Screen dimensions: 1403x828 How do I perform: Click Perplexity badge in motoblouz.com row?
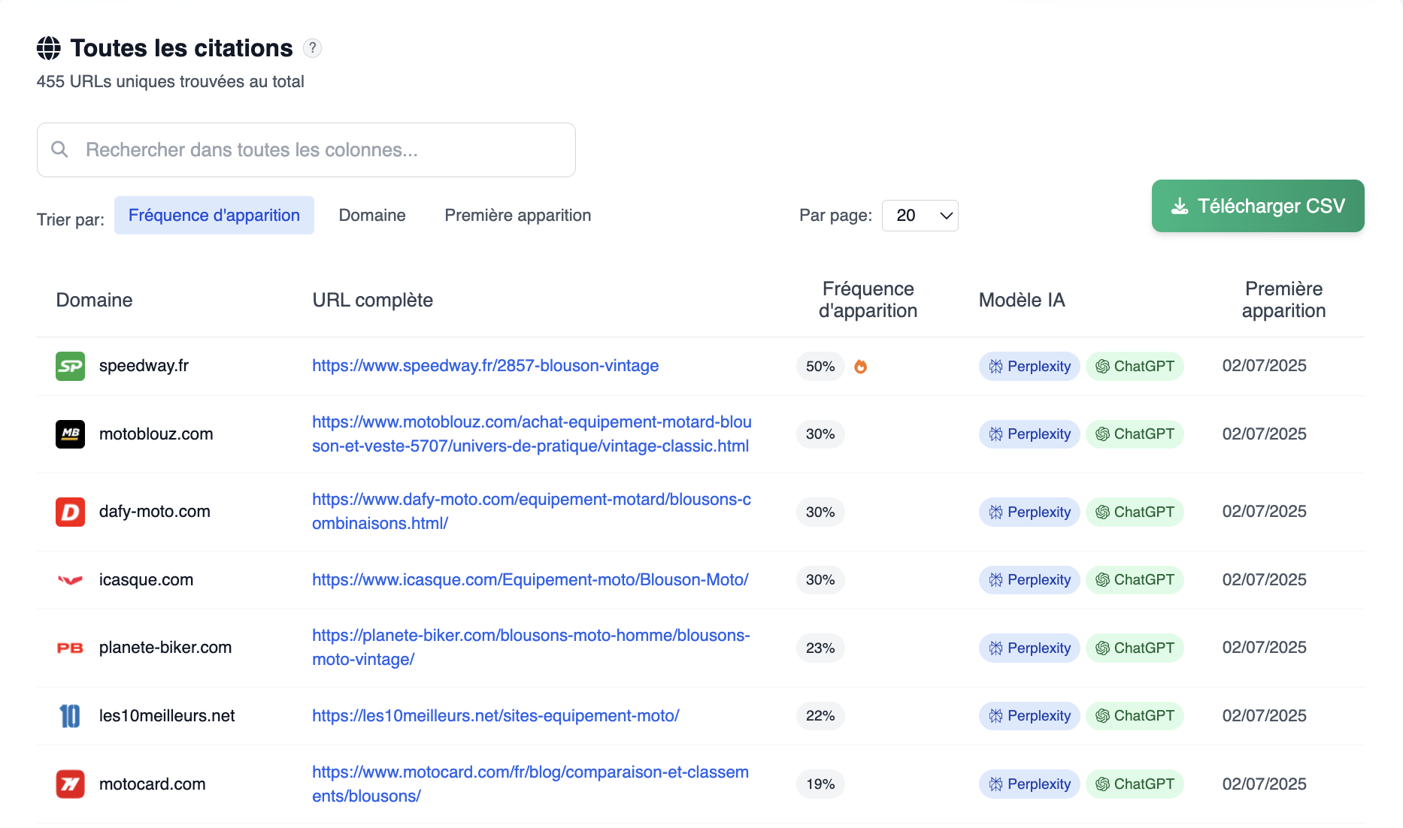[x=1029, y=434]
